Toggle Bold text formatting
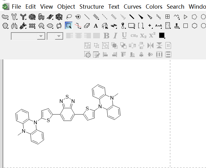206x168 pixels. coord(106,36)
